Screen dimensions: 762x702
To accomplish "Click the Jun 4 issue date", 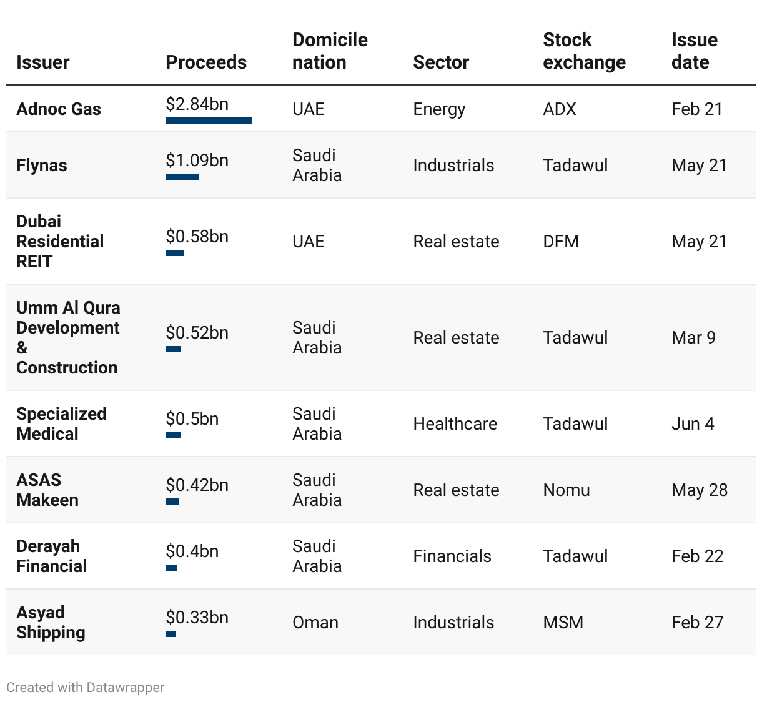I will [x=693, y=424].
